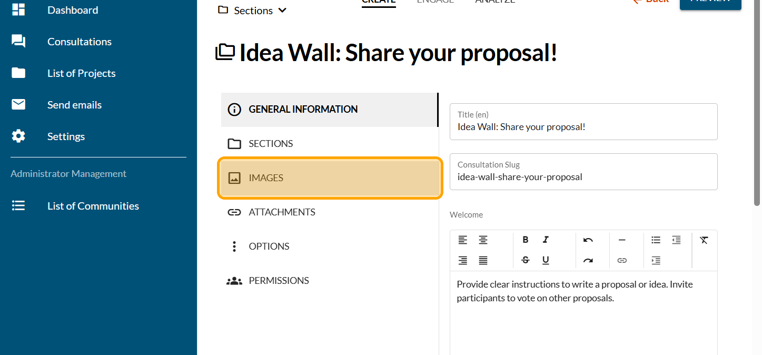Insert bulleted list in editor
Viewport: 762px width, 355px height.
tap(656, 240)
